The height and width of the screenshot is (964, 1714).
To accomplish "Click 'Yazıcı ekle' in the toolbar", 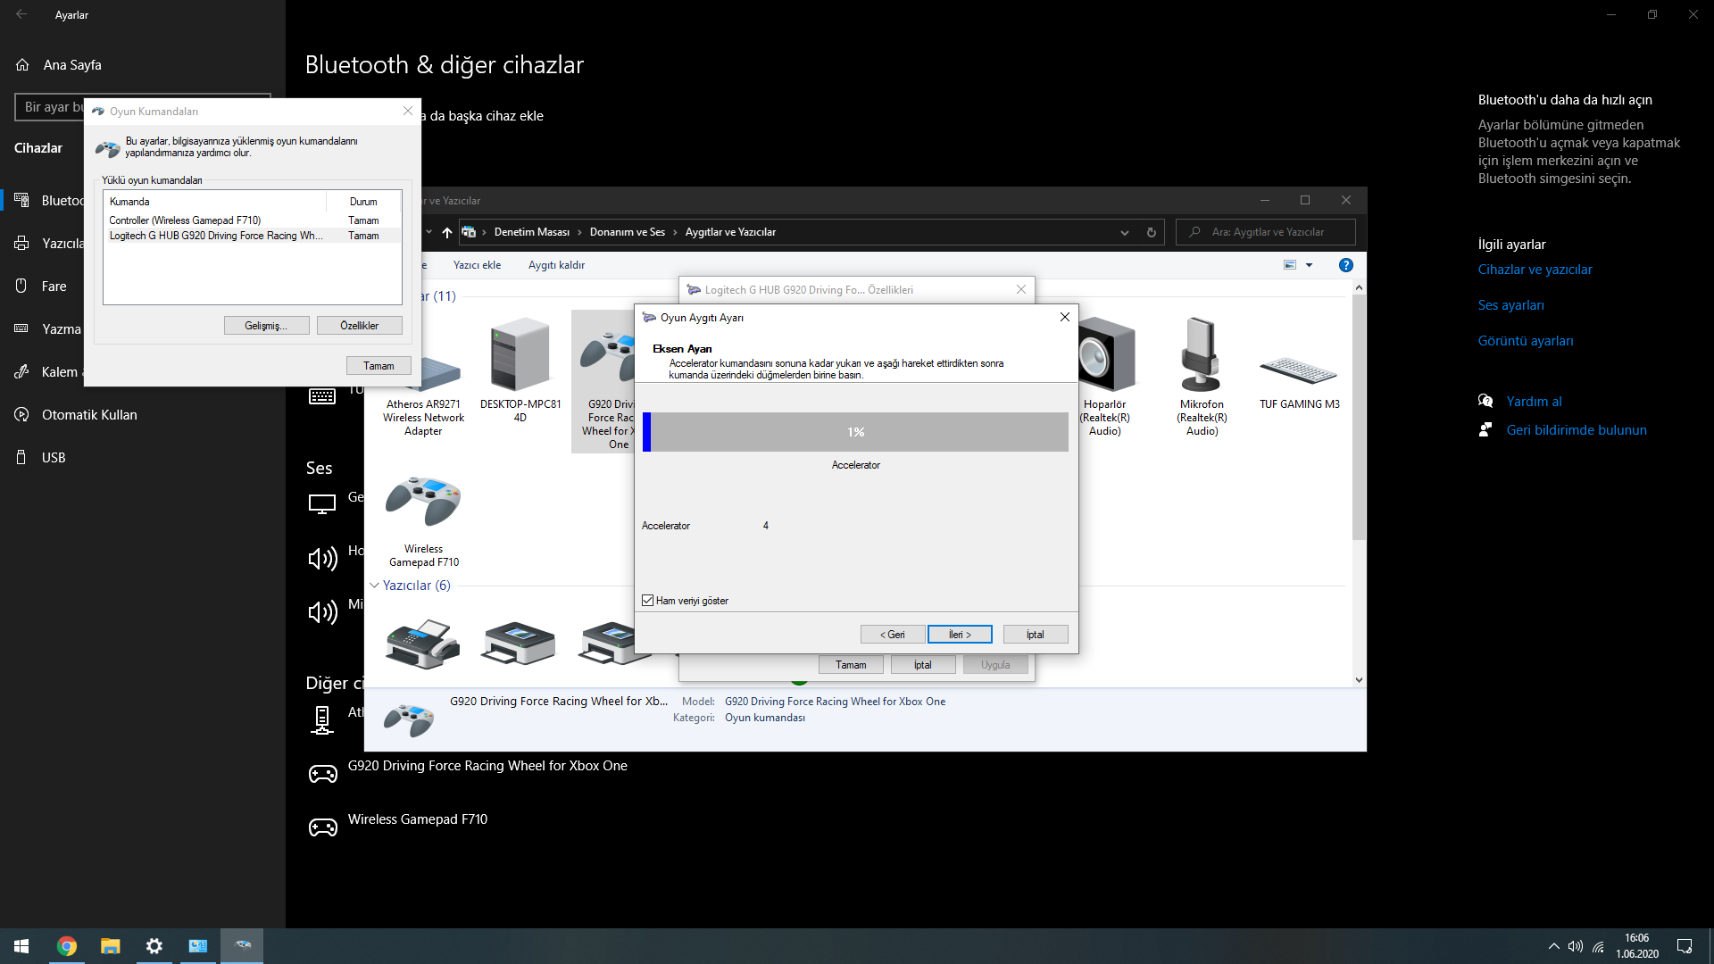I will [477, 265].
